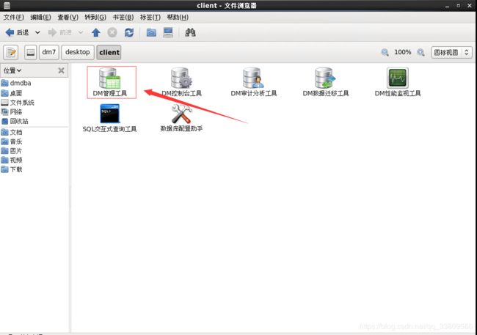Click the 100% zoom level
Image resolution: width=477 pixels, height=335 pixels.
[x=402, y=52]
